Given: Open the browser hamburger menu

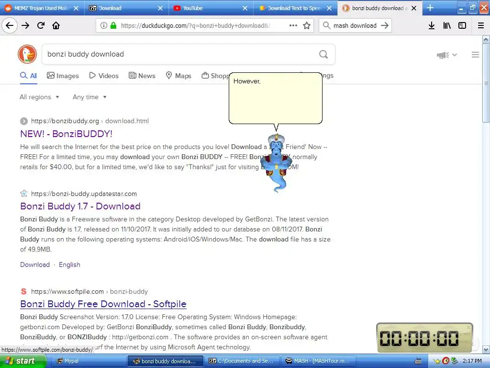Looking at the screenshot, I should pos(481,25).
